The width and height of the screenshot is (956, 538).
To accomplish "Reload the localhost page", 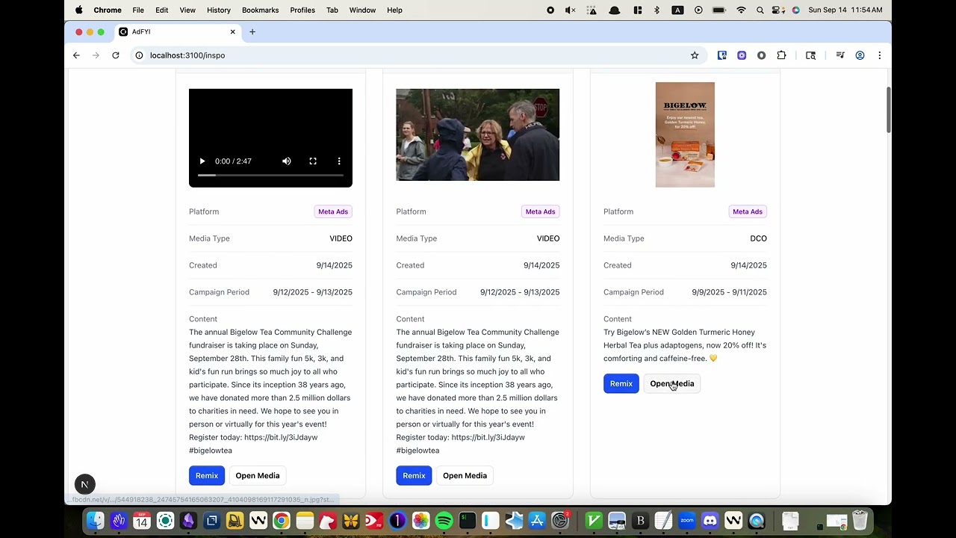I will [x=116, y=55].
